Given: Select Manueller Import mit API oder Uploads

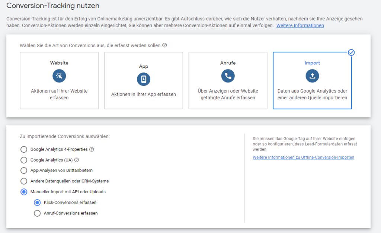Looking at the screenshot, I should 23,192.
